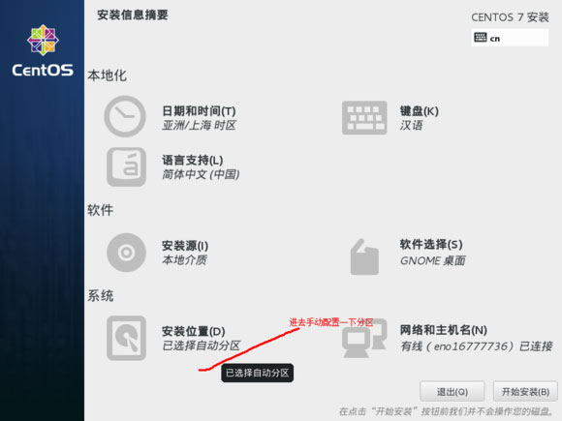Click the 已选择自动分区 tooltip
Screen dimensions: 562x421
point(258,373)
